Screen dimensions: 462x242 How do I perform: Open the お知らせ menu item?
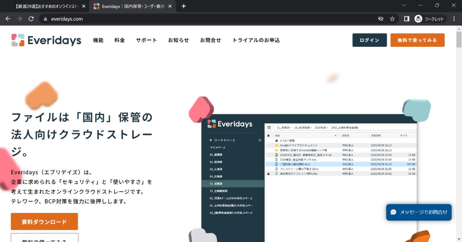tap(179, 40)
